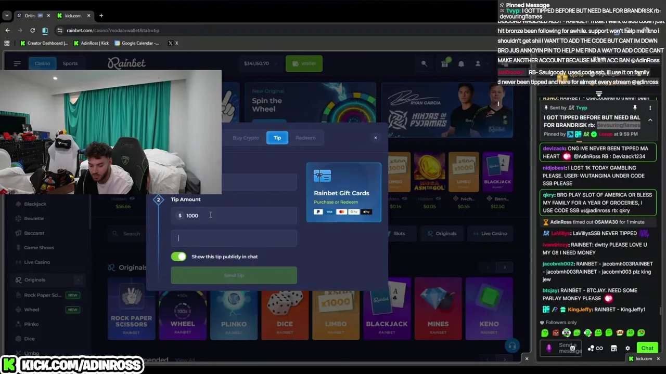
Task: Click the Send Tip button
Action: pos(234,275)
